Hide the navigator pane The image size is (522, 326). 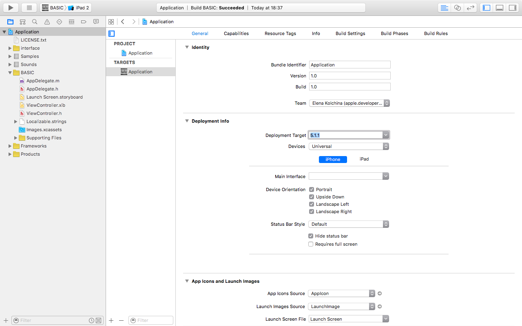pos(486,8)
